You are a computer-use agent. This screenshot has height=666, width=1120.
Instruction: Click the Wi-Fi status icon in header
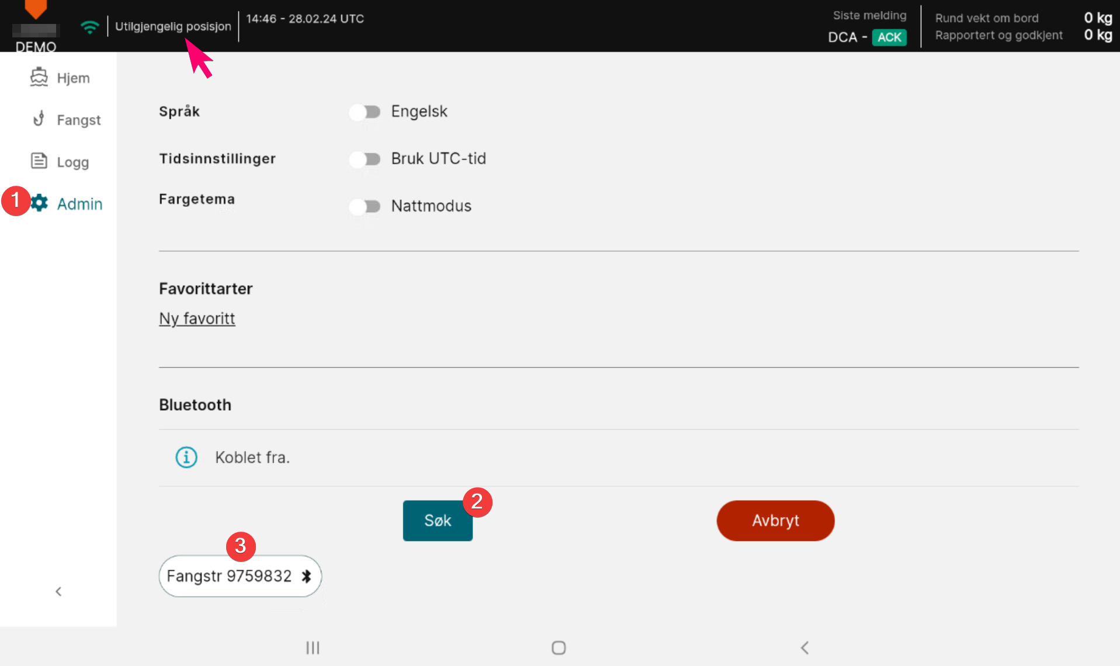click(89, 27)
